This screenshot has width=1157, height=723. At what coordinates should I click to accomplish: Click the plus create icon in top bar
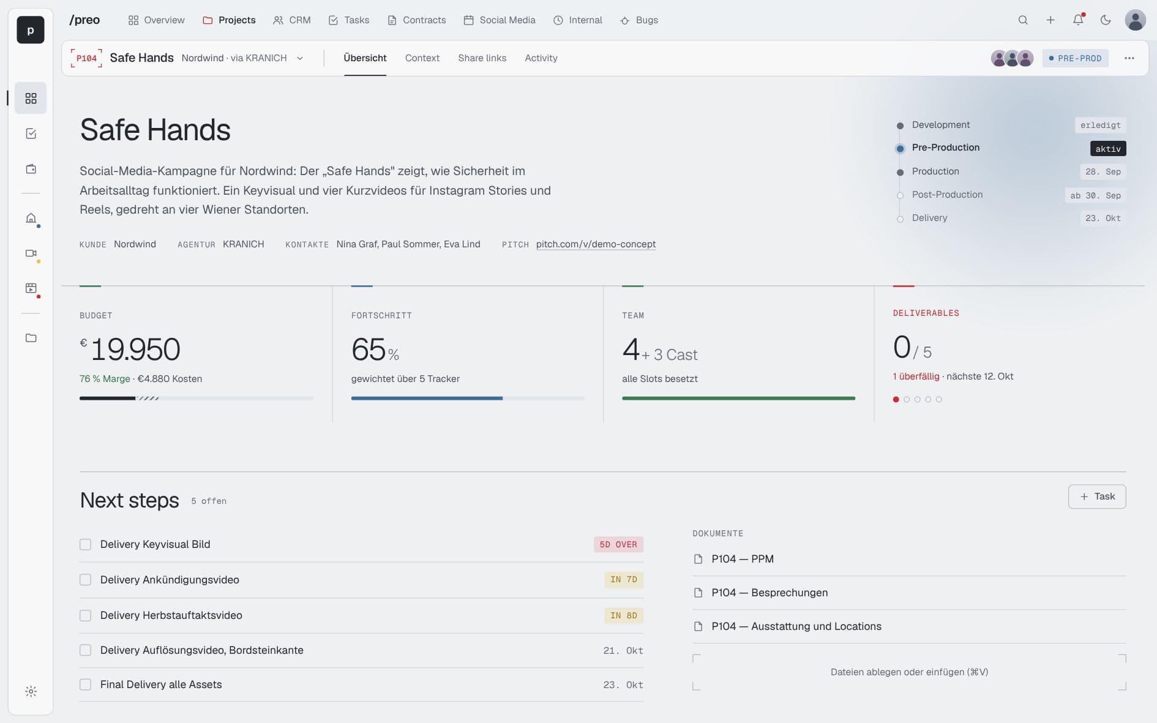coord(1050,20)
